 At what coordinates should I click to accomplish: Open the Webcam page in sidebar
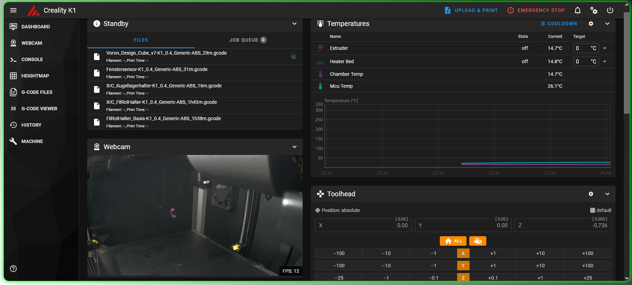(x=32, y=43)
